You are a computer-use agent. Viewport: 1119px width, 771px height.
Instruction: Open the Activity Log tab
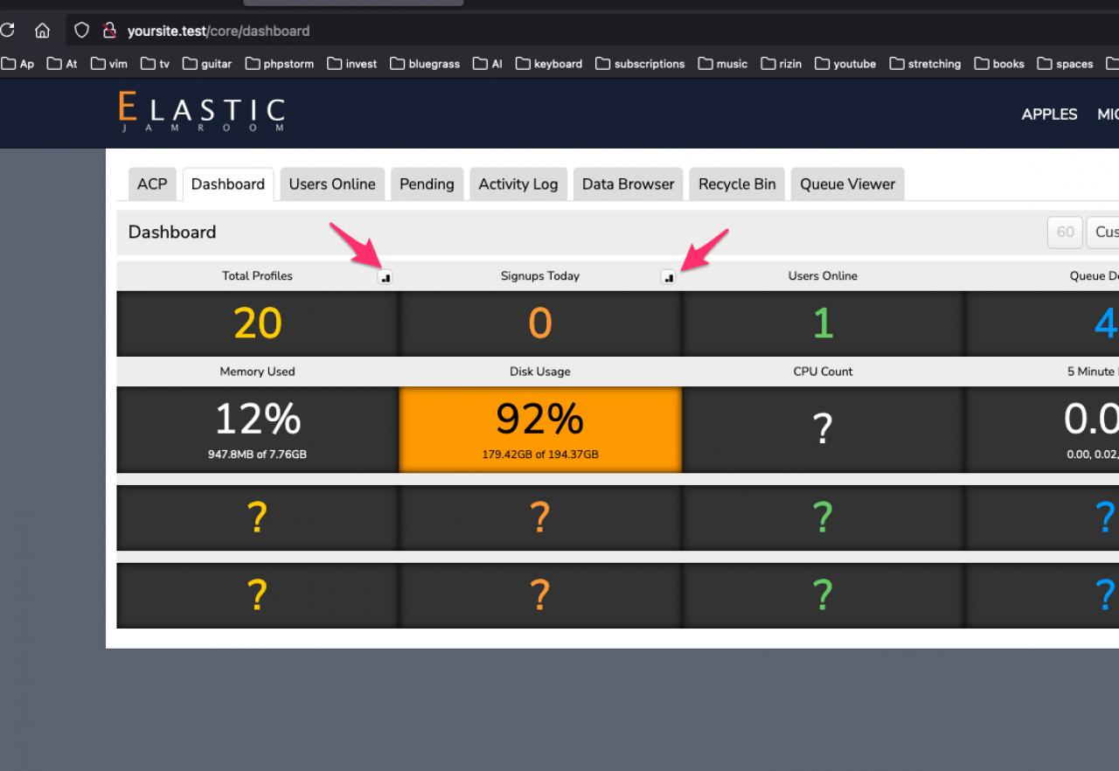[x=518, y=184]
